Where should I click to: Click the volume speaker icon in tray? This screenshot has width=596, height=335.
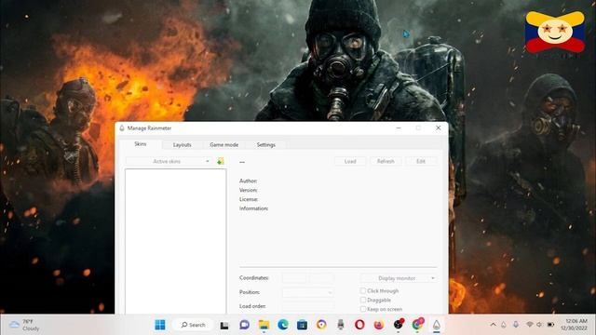[x=539, y=325]
